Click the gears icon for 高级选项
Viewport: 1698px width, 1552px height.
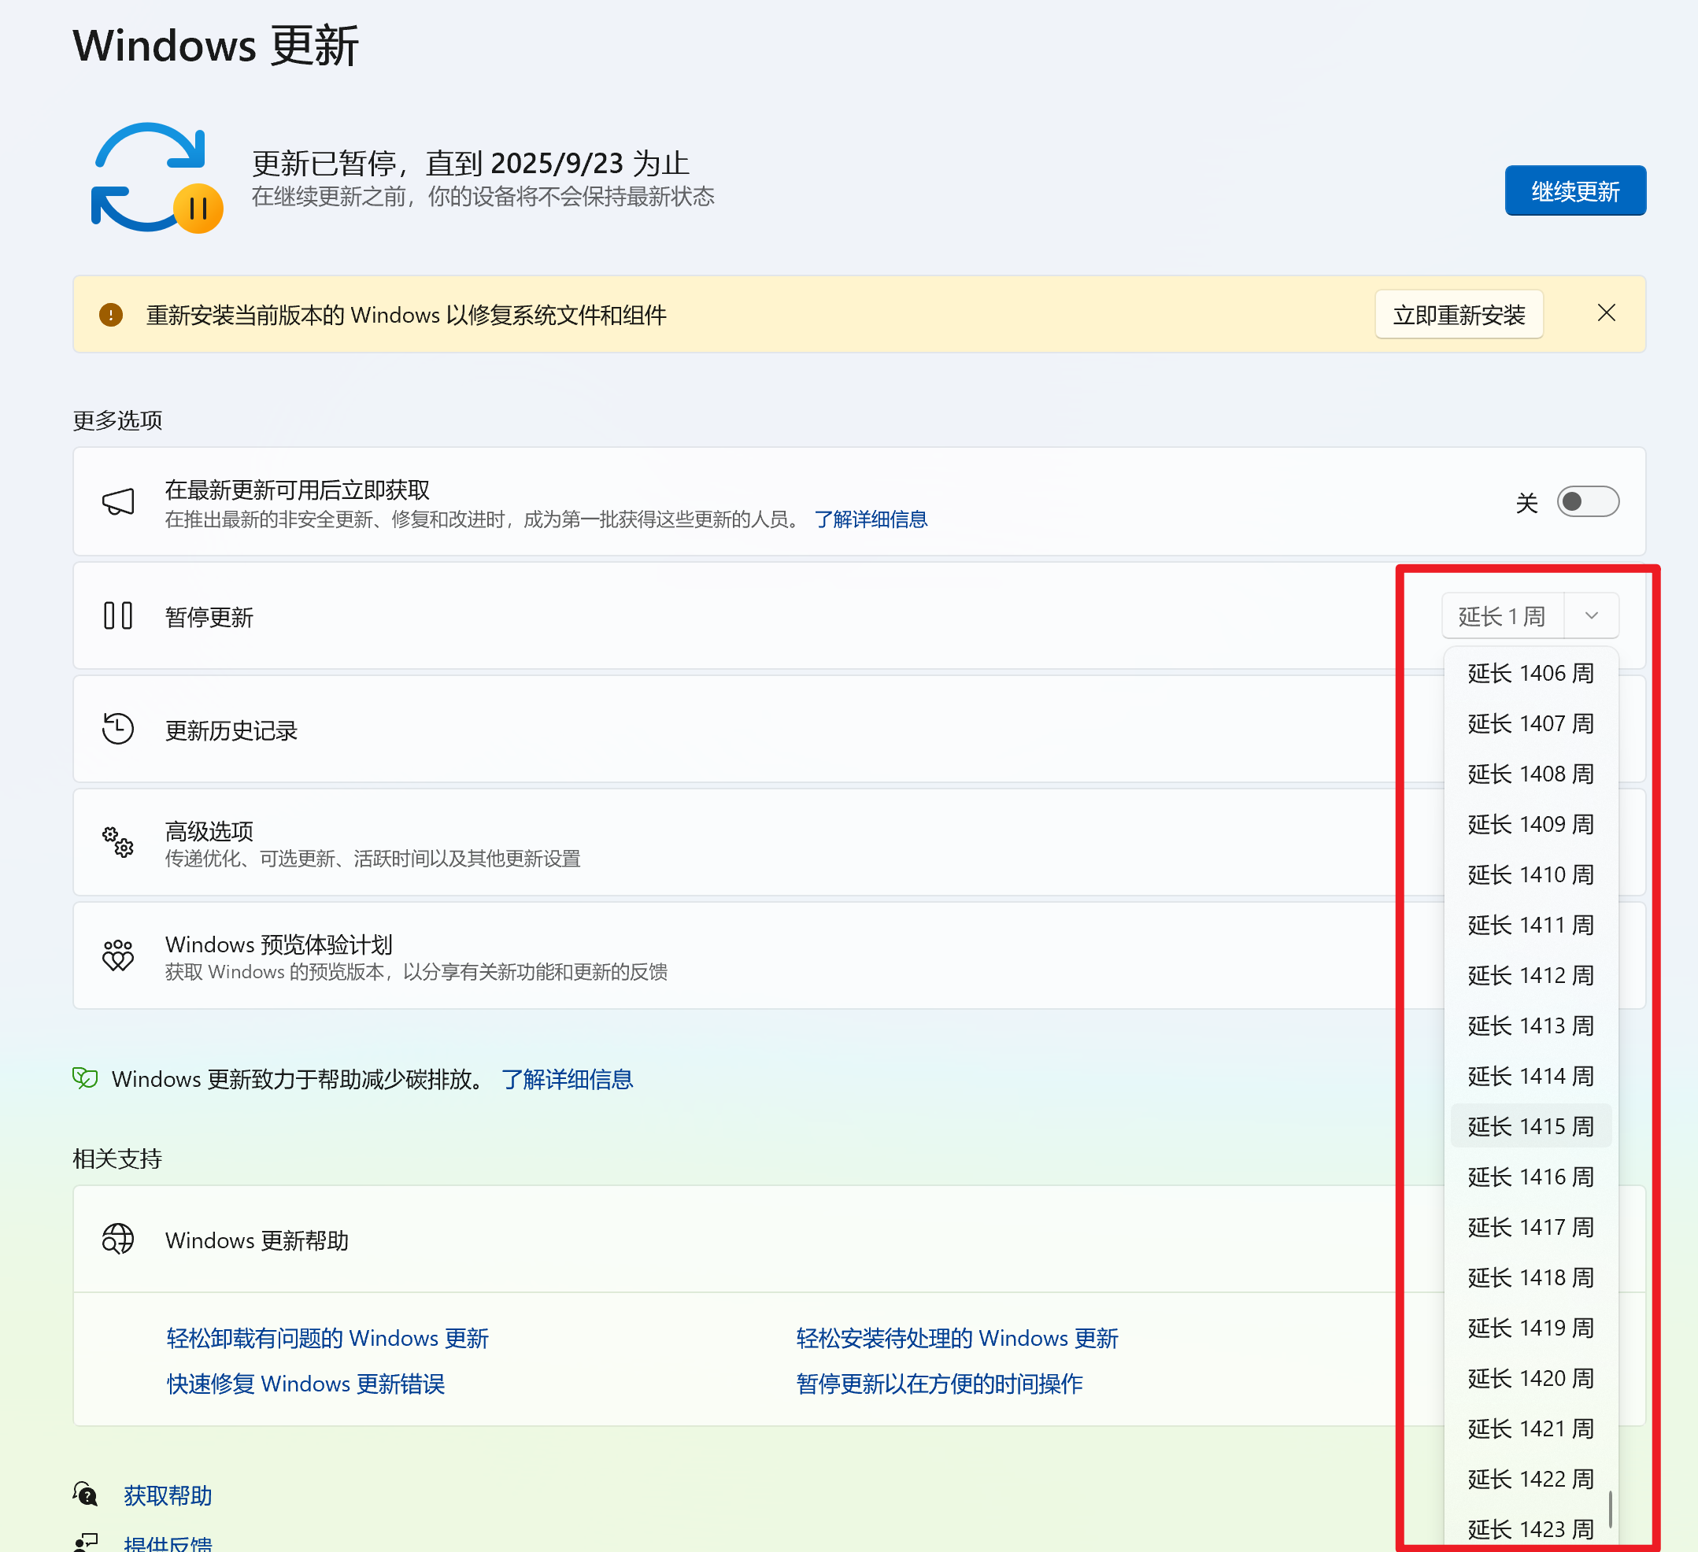click(118, 841)
